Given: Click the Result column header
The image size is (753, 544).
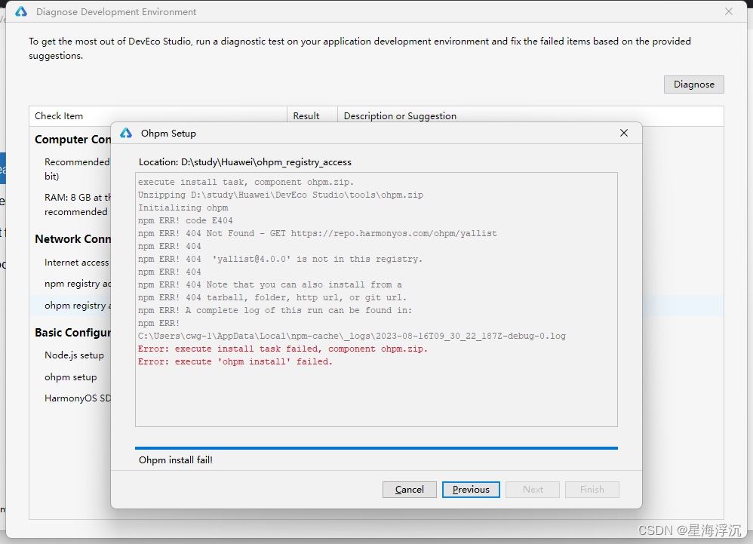Looking at the screenshot, I should click(x=306, y=115).
